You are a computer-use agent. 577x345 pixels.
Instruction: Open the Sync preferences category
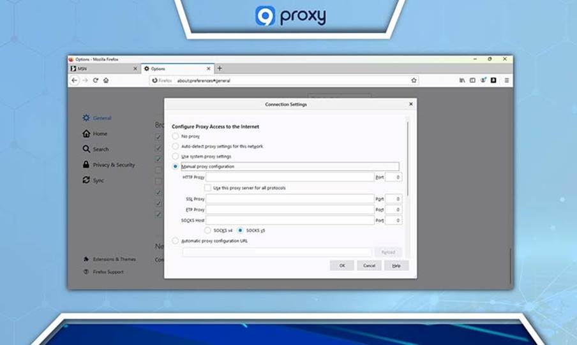93,180
